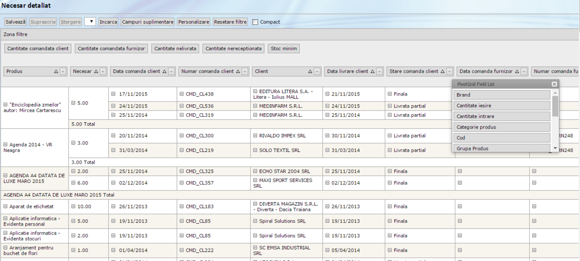Select Categorie produs field in list
The height and width of the screenshot is (261, 580).
coord(502,127)
